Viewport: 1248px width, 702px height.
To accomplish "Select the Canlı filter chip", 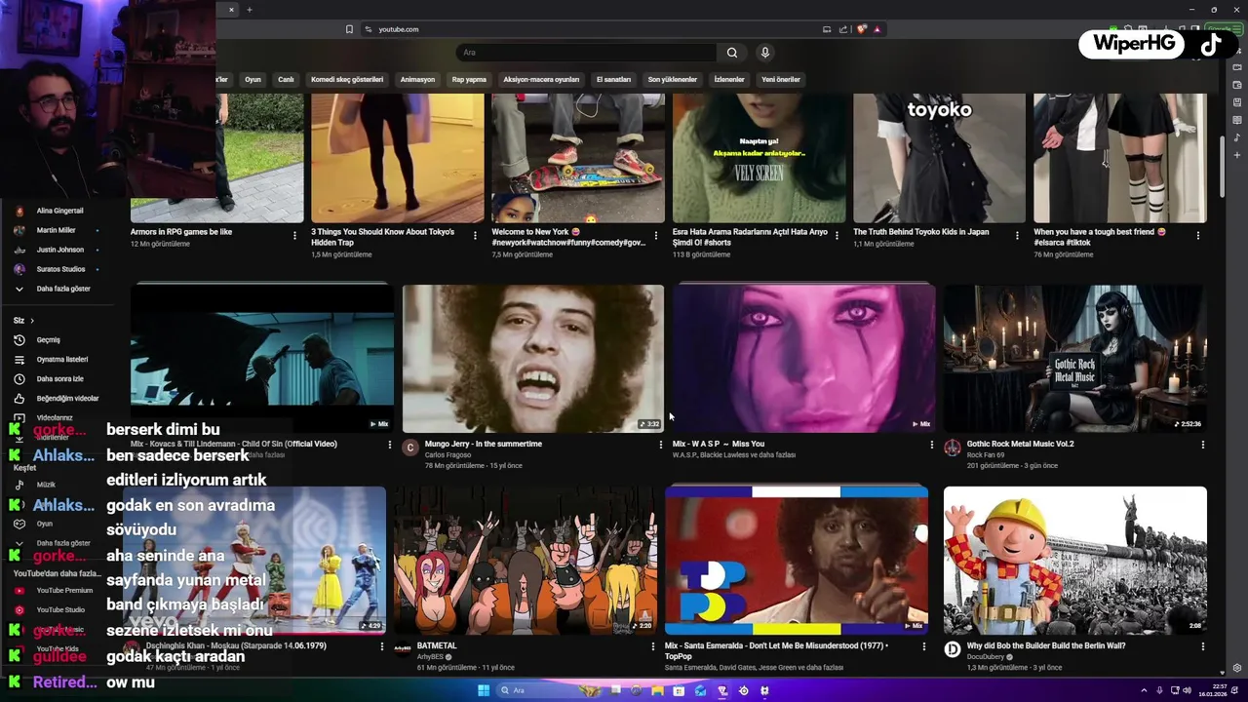I will click(x=286, y=80).
